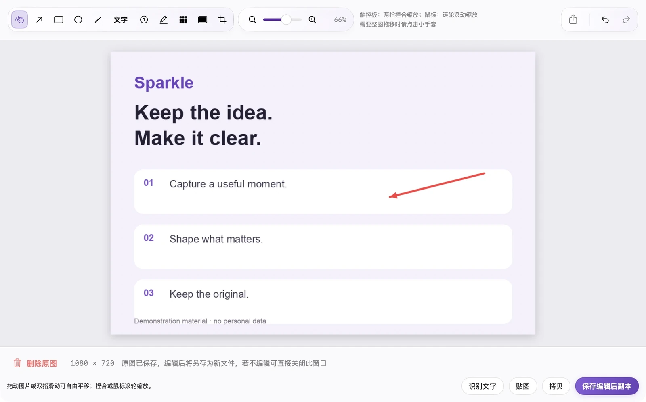Screen dimensions: 646x402
Task: Click the 66% zoom percentage
Action: (x=340, y=20)
